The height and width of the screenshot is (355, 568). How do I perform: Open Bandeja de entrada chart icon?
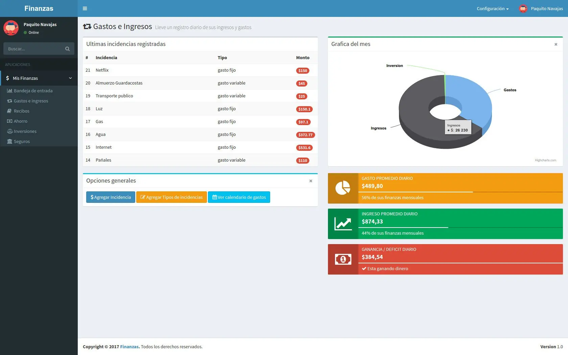click(9, 91)
